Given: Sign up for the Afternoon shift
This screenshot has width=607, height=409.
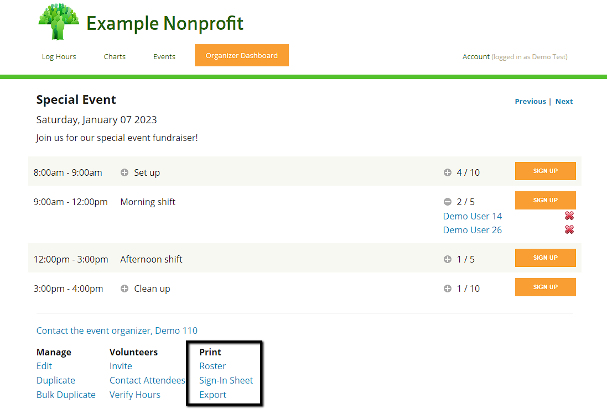Looking at the screenshot, I should click(545, 258).
